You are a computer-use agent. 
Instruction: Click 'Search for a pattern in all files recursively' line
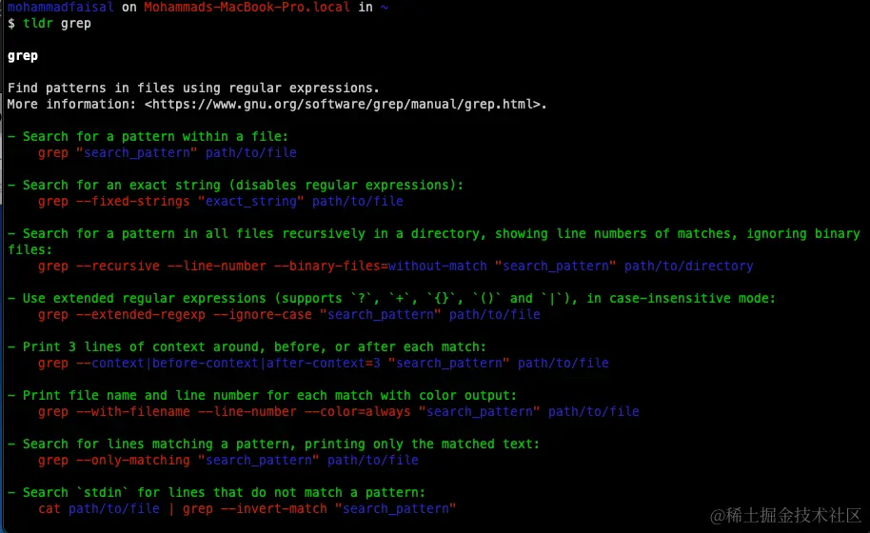(x=433, y=242)
